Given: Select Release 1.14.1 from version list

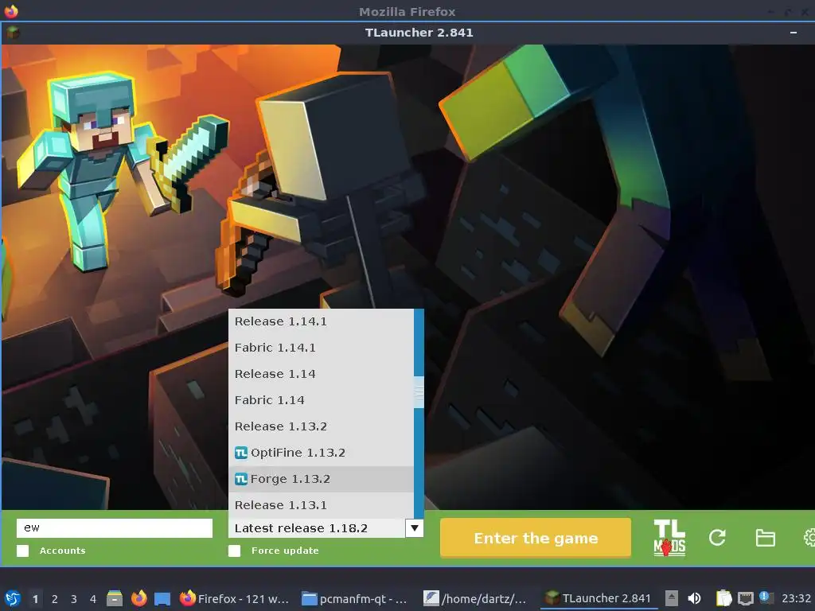Looking at the screenshot, I should pos(321,321).
